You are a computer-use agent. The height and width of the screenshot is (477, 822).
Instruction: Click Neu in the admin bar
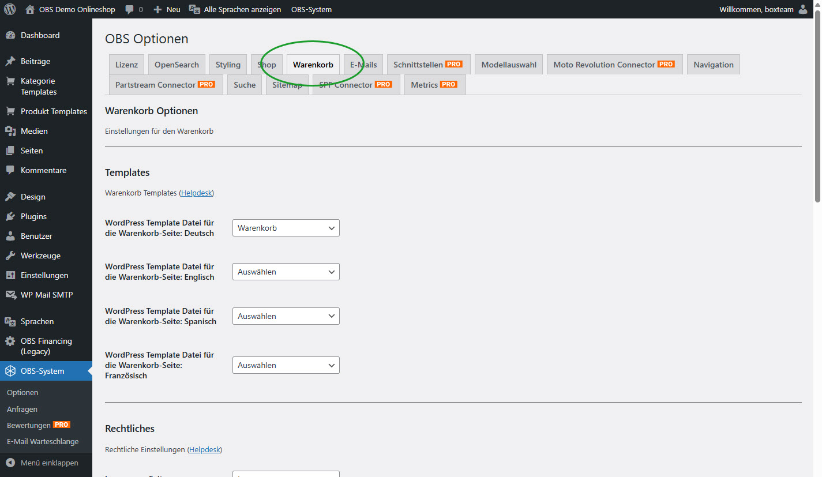point(173,9)
